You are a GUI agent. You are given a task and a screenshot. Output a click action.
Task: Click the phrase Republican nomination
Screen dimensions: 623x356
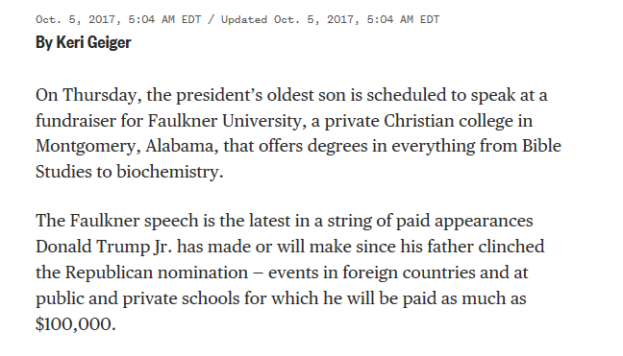tap(157, 273)
